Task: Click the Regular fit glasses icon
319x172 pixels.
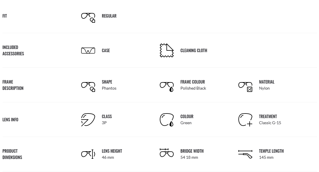Action: click(x=88, y=18)
